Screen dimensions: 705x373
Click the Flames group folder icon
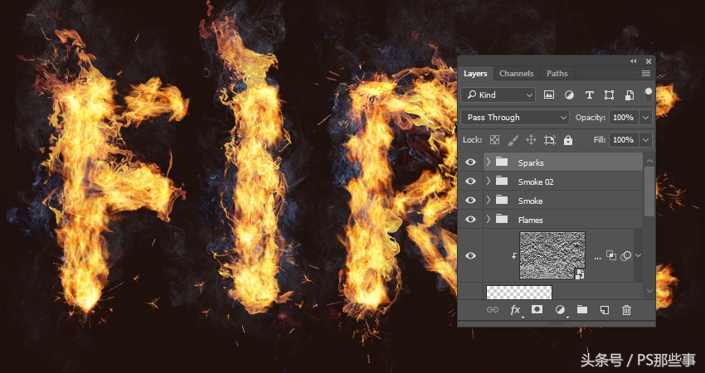[502, 220]
